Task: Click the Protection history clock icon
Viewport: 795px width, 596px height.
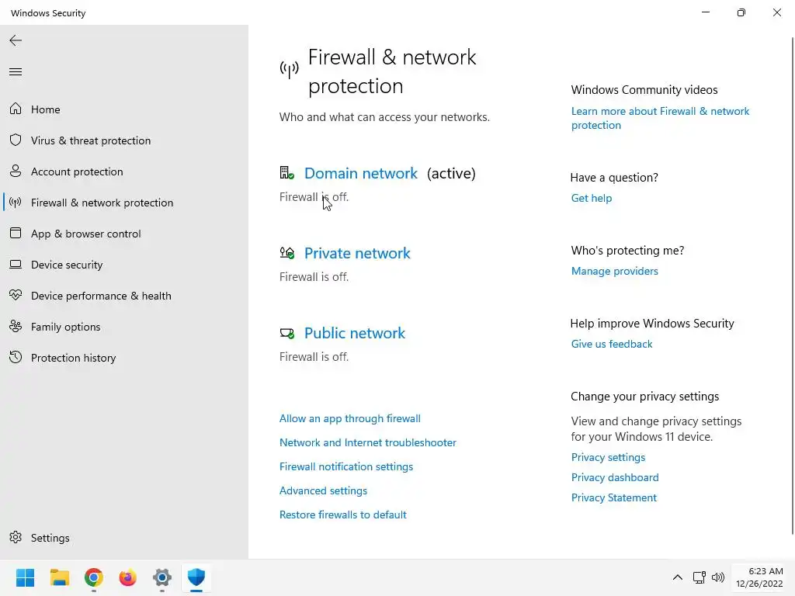Action: coord(16,358)
